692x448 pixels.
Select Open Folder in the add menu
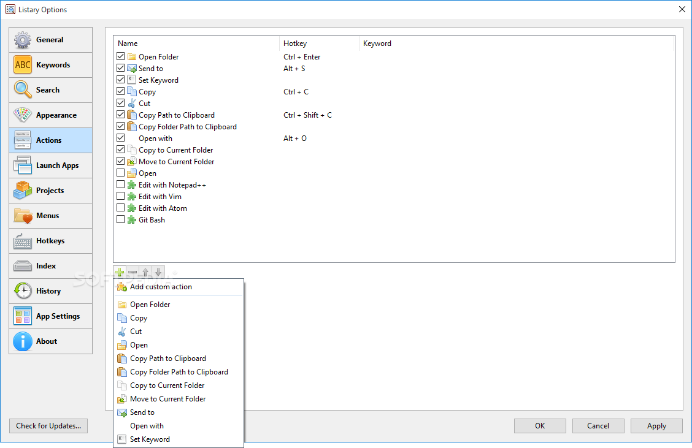pos(179,305)
